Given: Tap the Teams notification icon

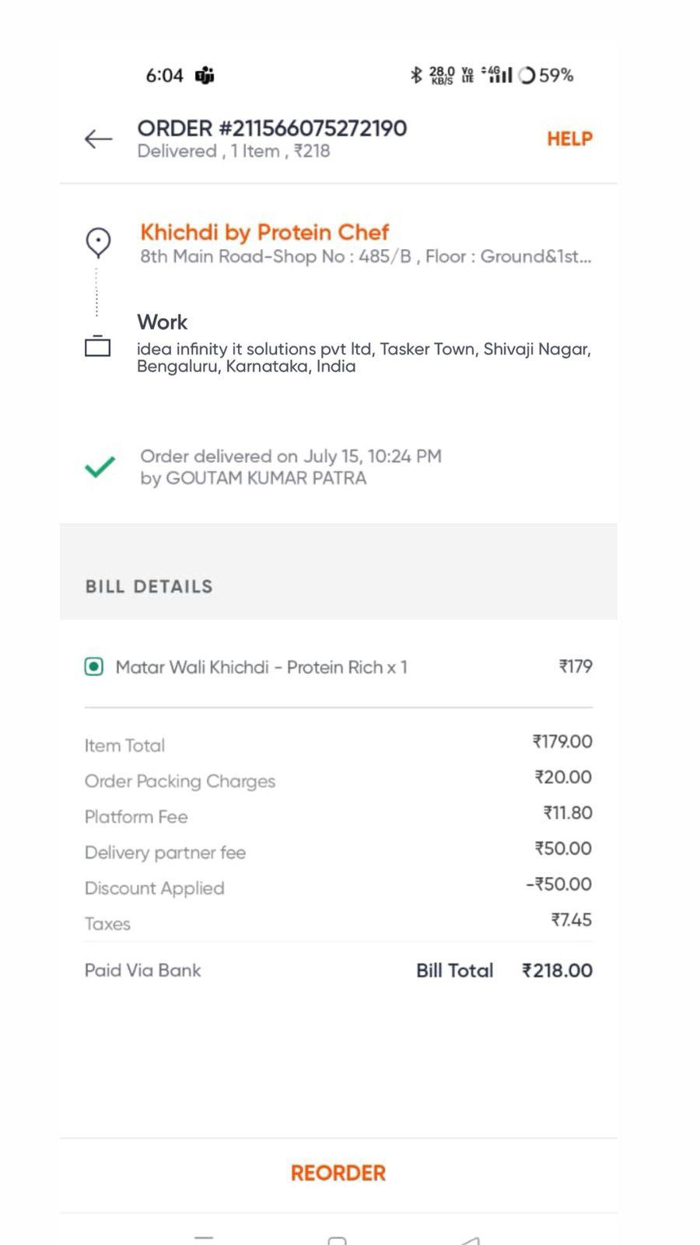Looking at the screenshot, I should (205, 75).
